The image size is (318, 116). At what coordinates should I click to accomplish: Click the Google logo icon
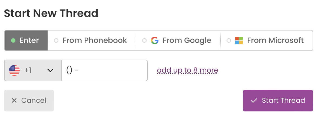[x=155, y=40]
